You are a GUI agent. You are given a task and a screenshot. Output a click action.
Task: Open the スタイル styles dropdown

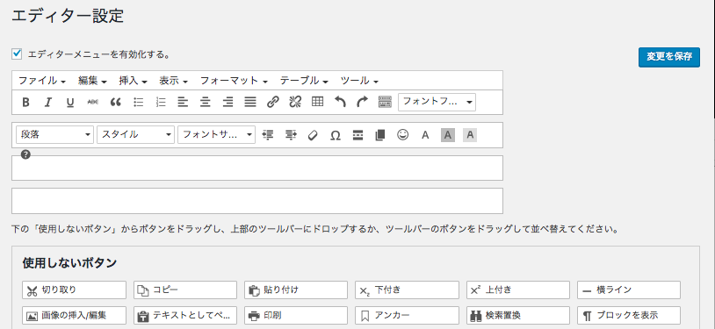(135, 135)
